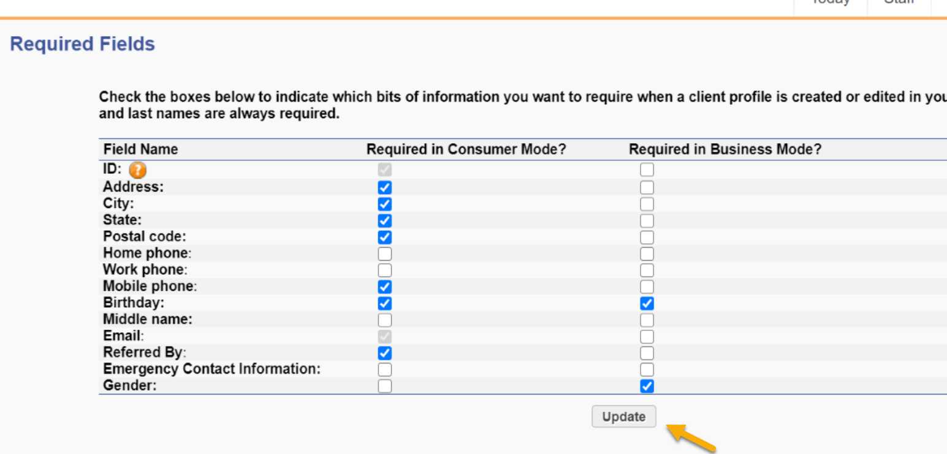Click the Emergency Contact Information label
This screenshot has height=454, width=947.
[x=212, y=369]
